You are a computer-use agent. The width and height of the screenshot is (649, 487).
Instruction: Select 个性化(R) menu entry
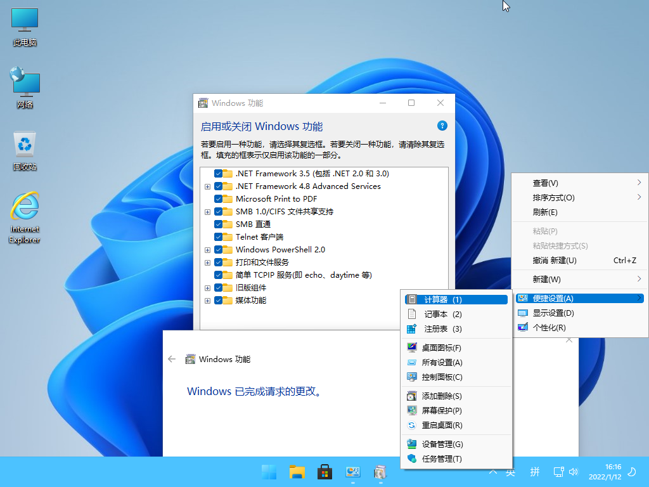pyautogui.click(x=579, y=328)
